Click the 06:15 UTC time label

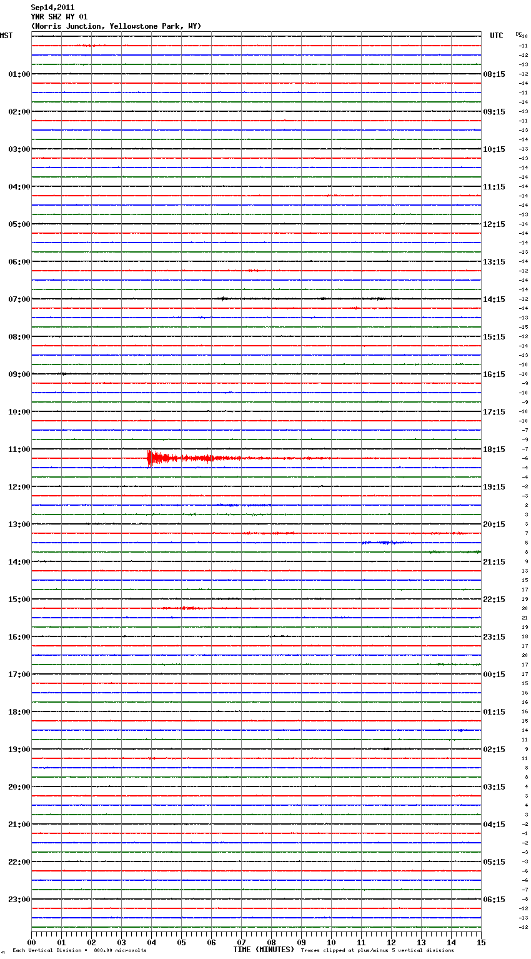point(494,900)
